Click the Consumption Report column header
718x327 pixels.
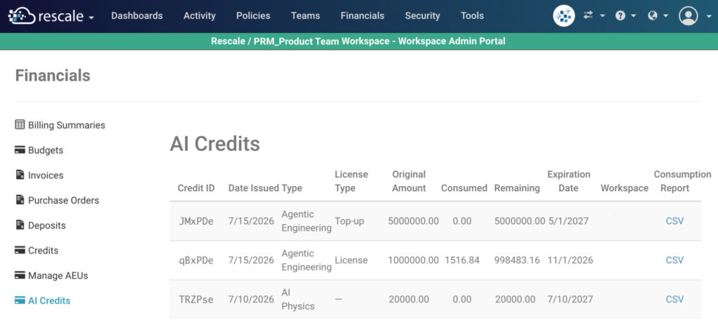pos(682,181)
